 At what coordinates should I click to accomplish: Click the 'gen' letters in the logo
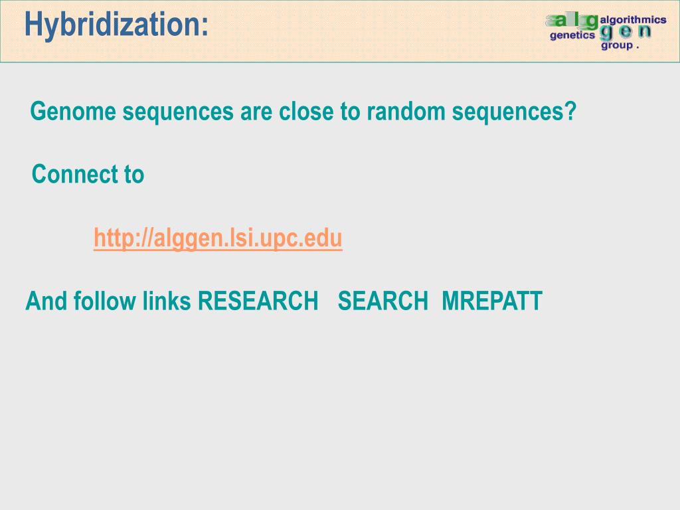click(625, 32)
